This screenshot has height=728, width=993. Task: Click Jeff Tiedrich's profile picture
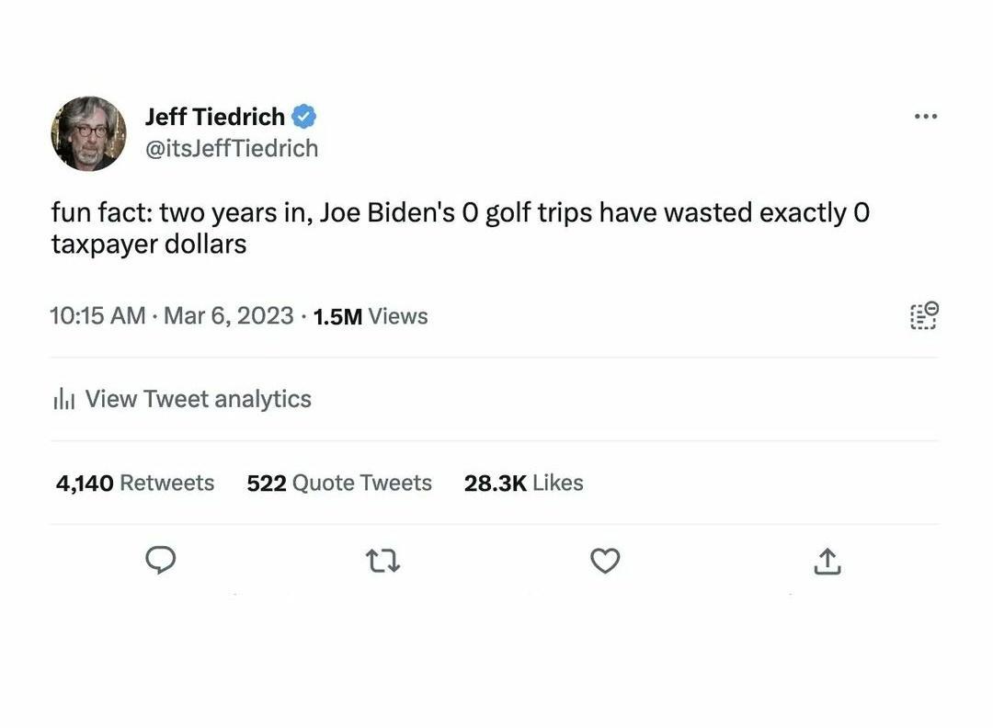pyautogui.click(x=88, y=133)
